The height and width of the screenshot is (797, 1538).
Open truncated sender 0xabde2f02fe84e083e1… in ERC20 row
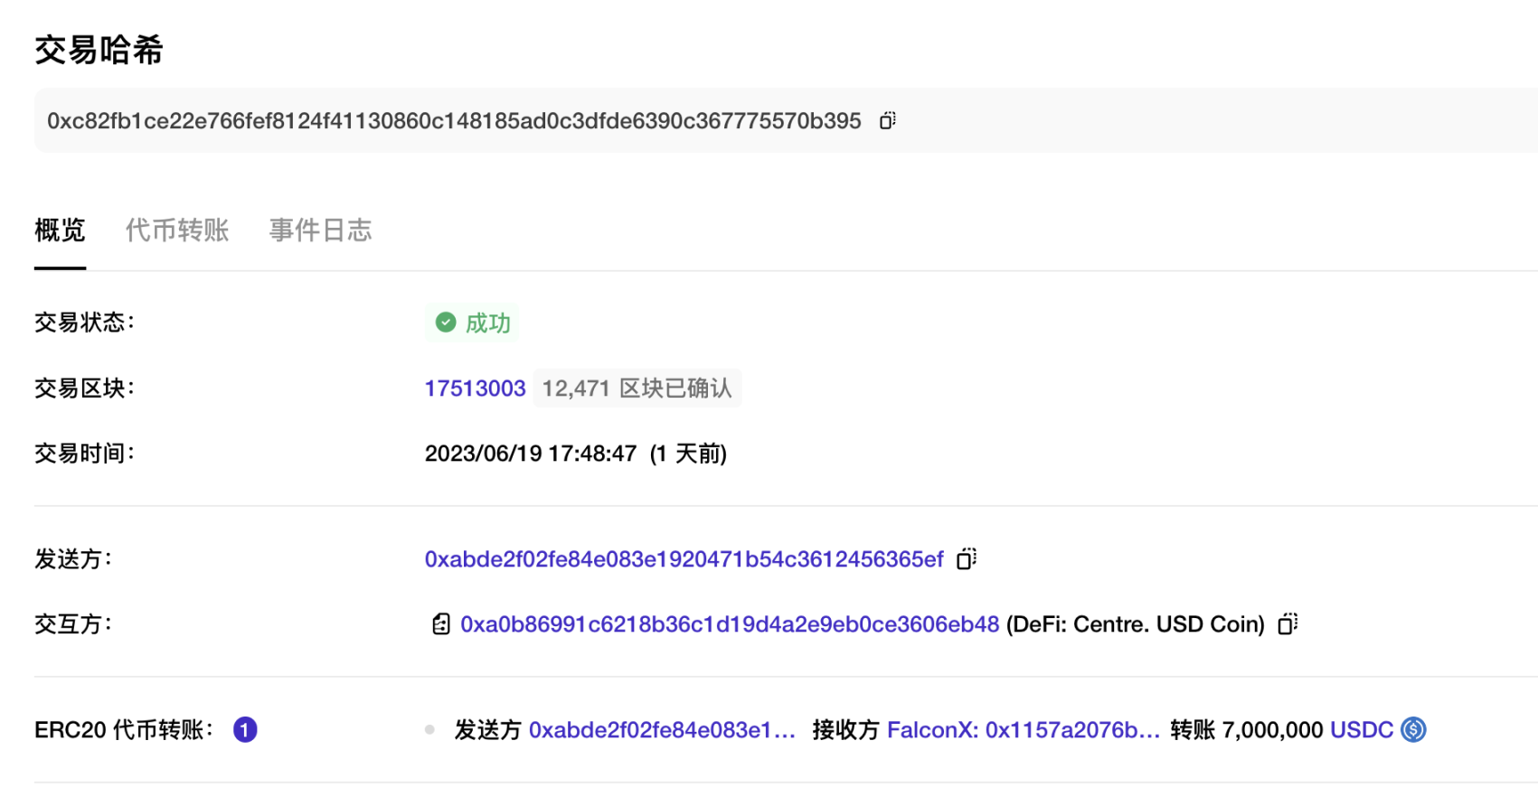[x=663, y=730]
